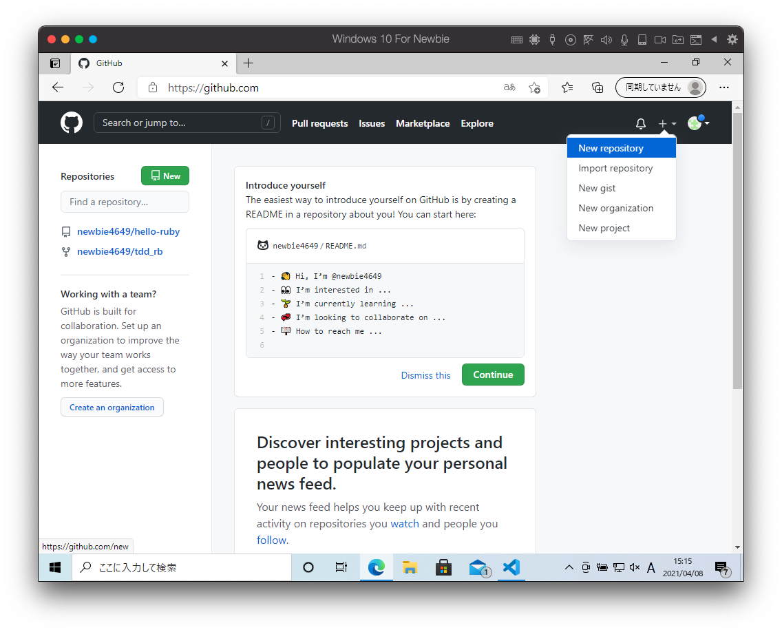Click the green Continue button
This screenshot has height=632, width=782.
tap(493, 375)
